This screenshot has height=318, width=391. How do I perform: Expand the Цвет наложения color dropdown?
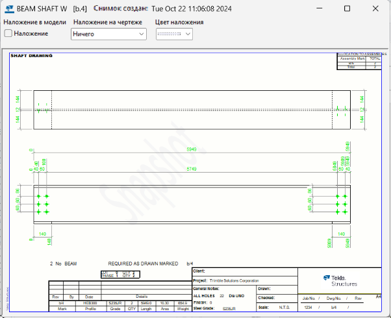click(x=174, y=33)
